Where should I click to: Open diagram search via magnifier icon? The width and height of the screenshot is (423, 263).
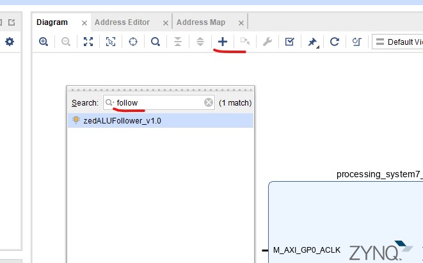[156, 42]
